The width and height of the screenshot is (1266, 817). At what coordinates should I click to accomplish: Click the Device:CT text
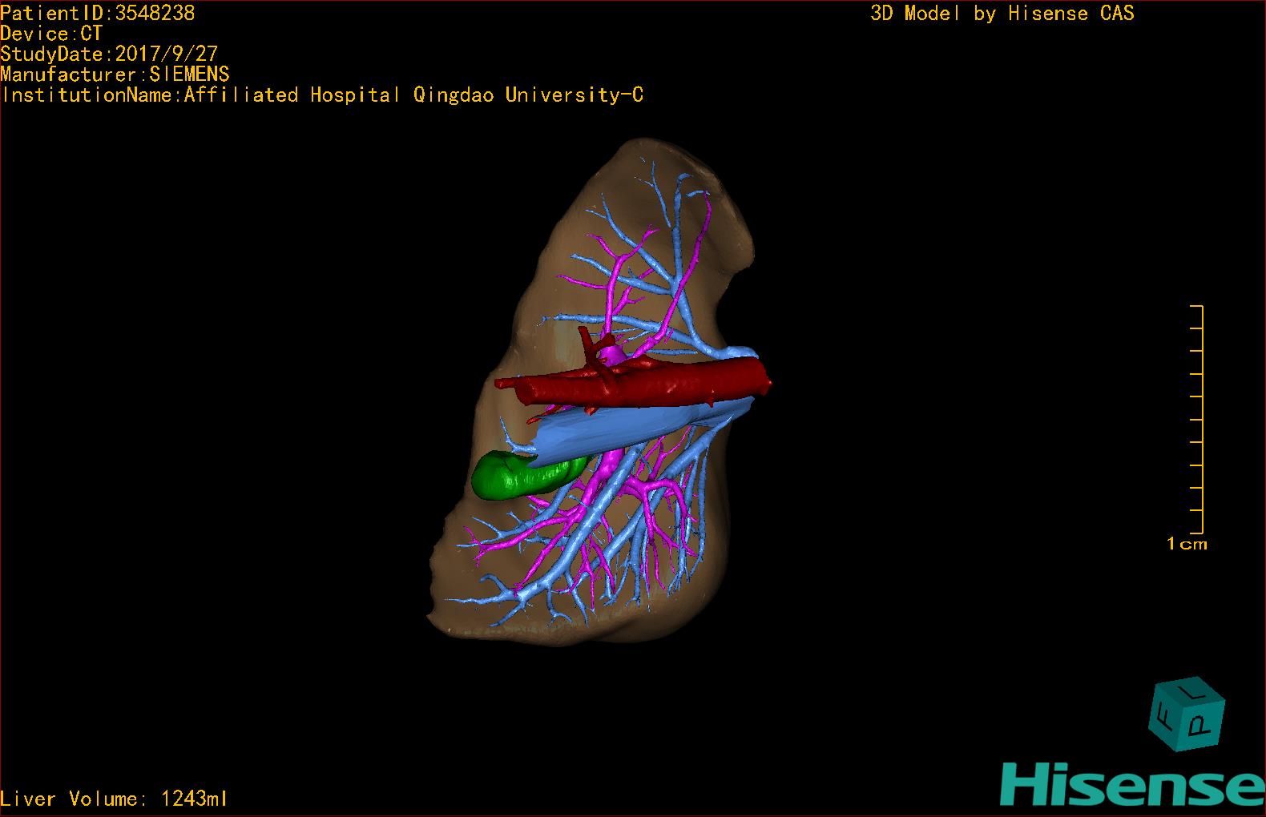[x=52, y=34]
